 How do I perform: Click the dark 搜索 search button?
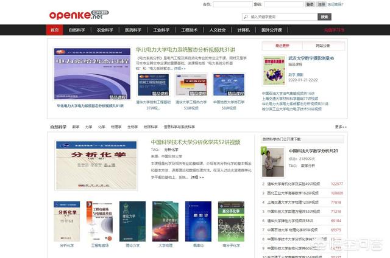(324, 17)
